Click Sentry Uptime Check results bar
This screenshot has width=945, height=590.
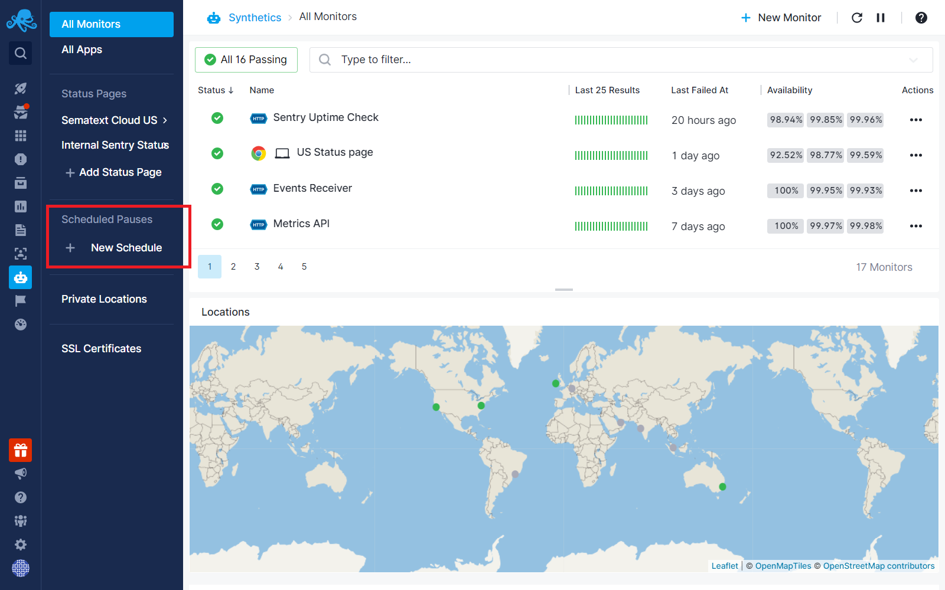click(x=611, y=120)
